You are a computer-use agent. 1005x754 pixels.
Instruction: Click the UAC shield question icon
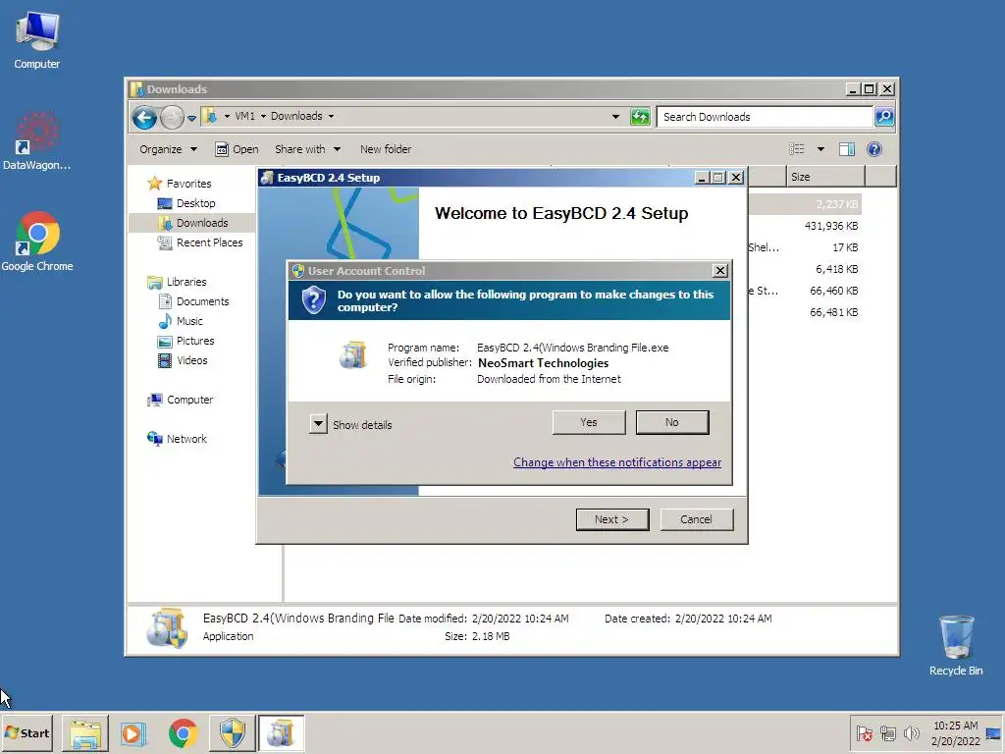pos(313,300)
